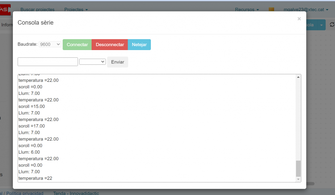
Task: Open the Baudrate 9600 dropdown
Action: pyautogui.click(x=50, y=44)
